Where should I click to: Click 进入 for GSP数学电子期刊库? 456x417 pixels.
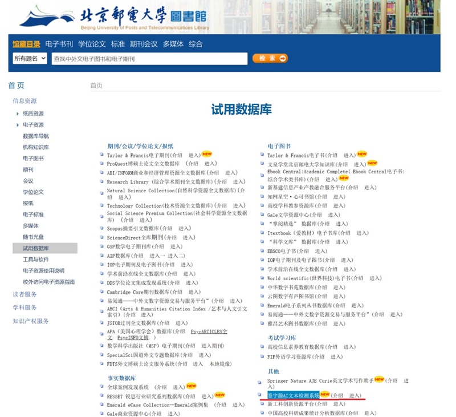[x=176, y=246]
